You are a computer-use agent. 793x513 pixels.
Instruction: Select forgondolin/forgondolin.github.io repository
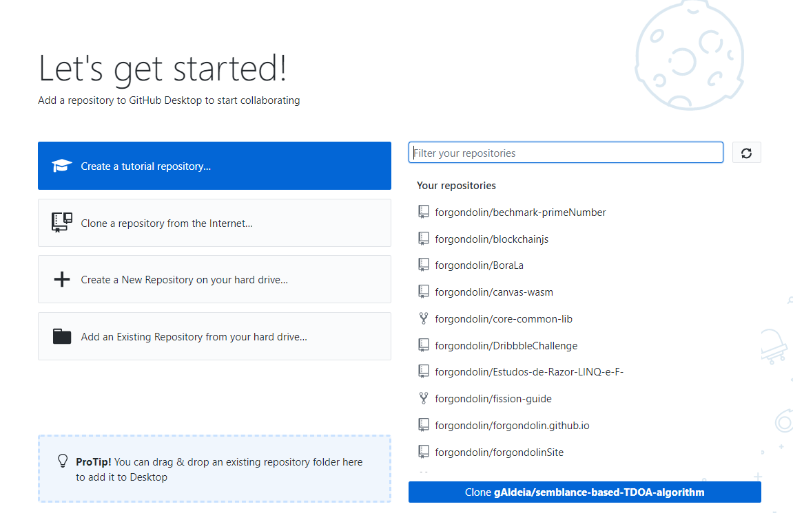(x=585, y=425)
